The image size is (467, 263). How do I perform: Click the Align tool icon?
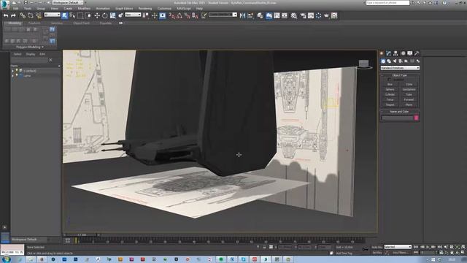pyautogui.click(x=250, y=15)
